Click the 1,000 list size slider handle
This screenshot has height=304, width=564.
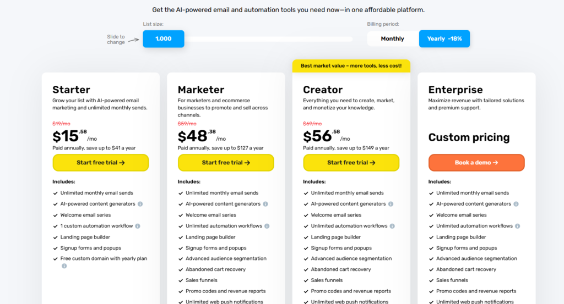coord(164,39)
